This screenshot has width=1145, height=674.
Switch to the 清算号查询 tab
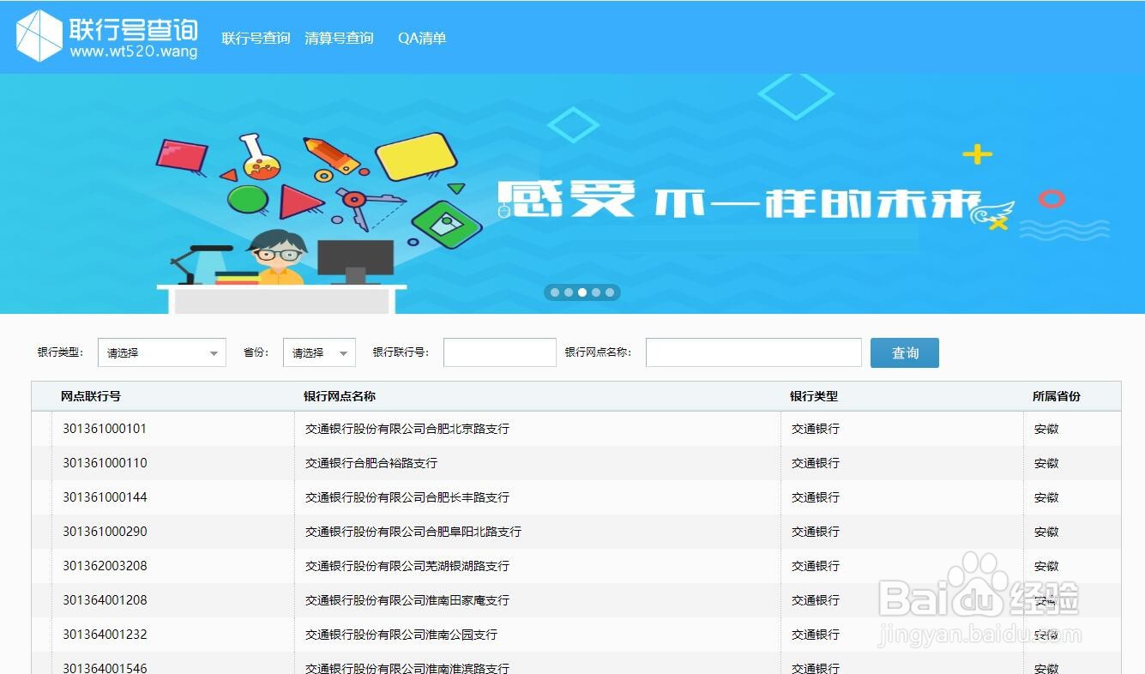pyautogui.click(x=339, y=39)
